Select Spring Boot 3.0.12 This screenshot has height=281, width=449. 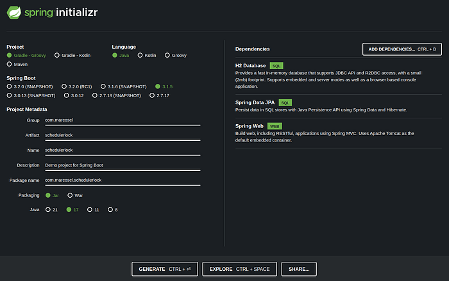74,95
